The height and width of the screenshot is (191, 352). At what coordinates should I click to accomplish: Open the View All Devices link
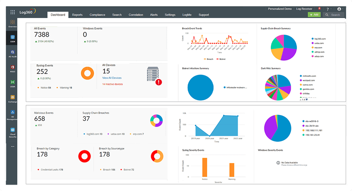point(112,78)
